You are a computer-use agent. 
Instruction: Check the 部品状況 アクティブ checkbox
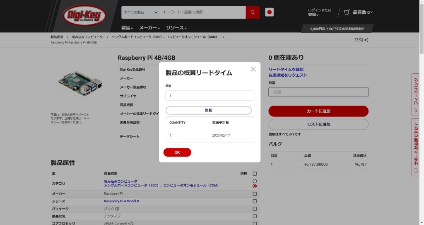pyautogui.click(x=255, y=216)
